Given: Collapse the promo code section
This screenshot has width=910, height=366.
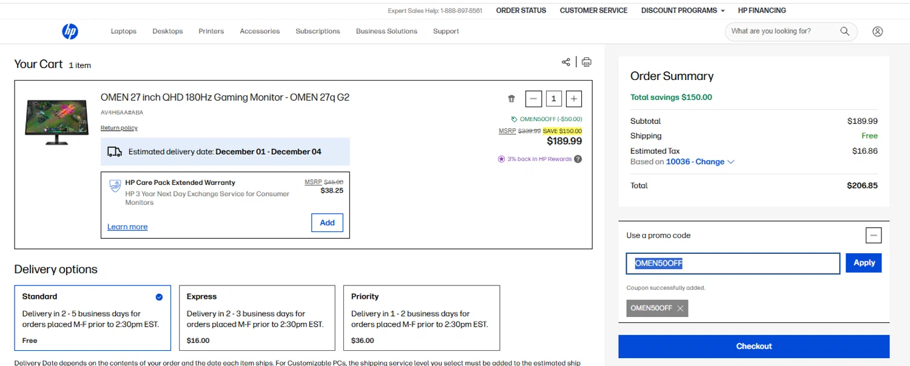Looking at the screenshot, I should 874,235.
